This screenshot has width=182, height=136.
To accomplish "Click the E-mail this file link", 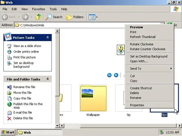I will click(23, 112).
